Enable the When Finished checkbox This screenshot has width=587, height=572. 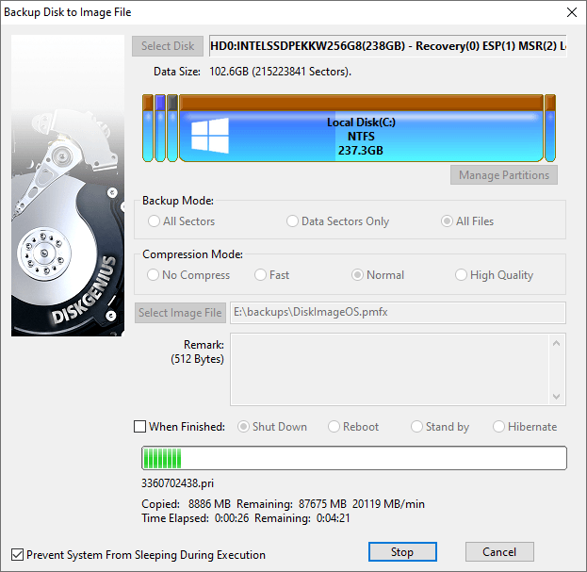click(x=140, y=427)
